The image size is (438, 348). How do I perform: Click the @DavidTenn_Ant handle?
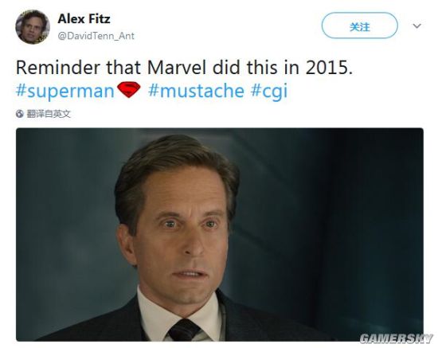pos(96,36)
